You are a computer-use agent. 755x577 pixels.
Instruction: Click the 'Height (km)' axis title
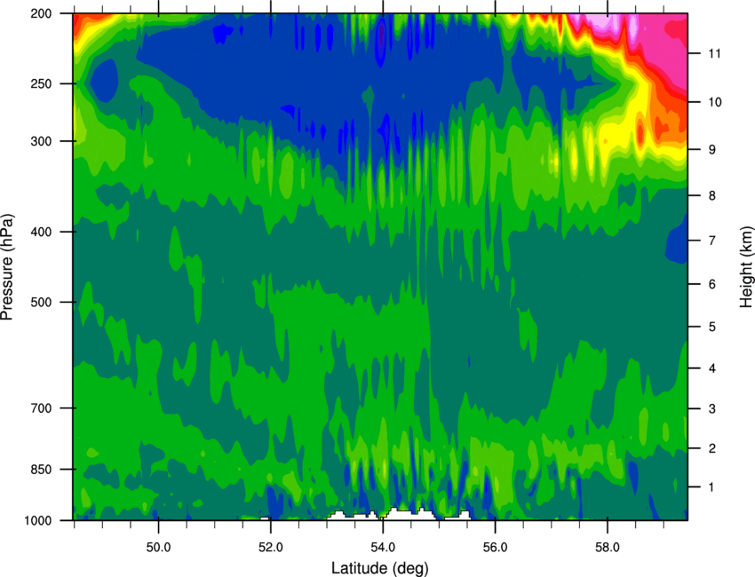[x=746, y=266]
